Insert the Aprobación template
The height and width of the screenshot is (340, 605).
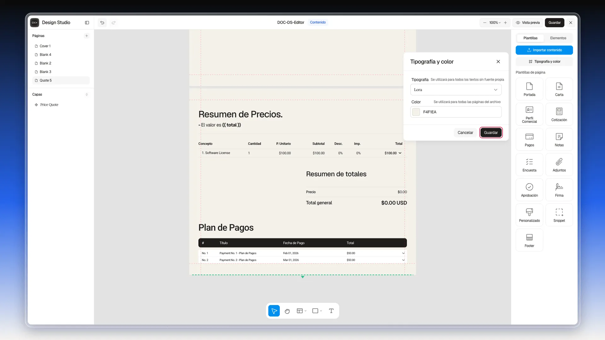[529, 190]
